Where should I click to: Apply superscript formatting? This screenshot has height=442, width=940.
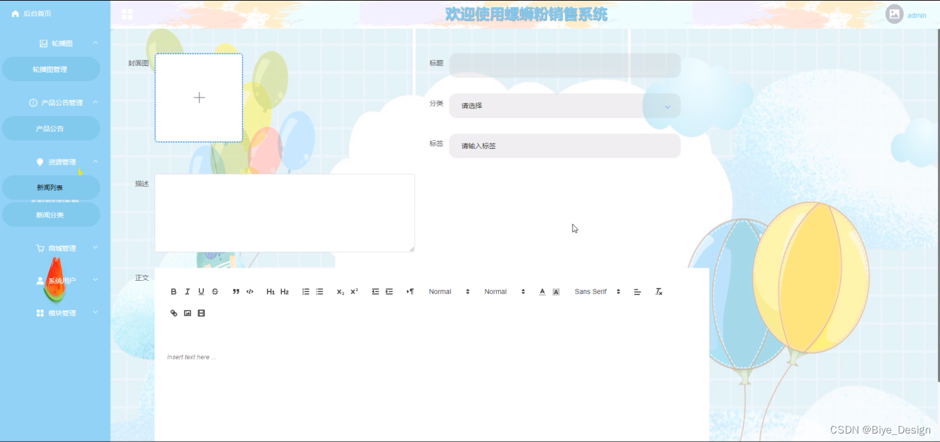click(354, 292)
